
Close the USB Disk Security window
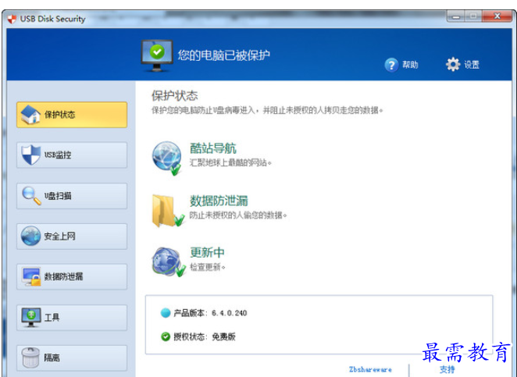point(498,16)
